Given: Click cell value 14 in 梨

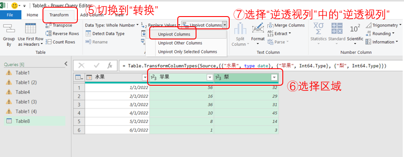Looking at the screenshot, I should pos(246,121).
